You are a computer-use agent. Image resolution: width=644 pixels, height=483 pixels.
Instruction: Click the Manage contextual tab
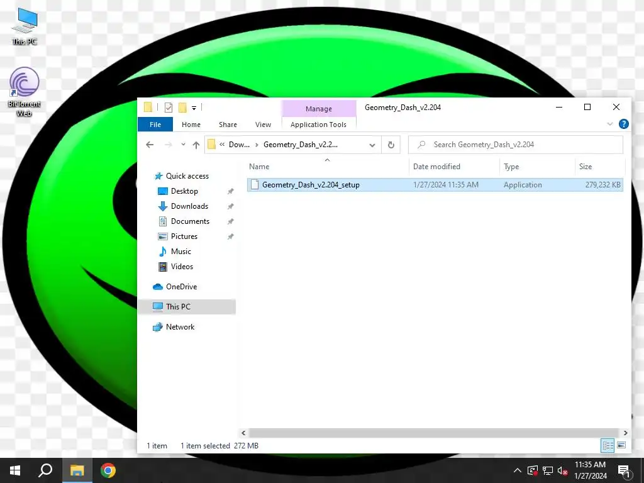point(319,109)
